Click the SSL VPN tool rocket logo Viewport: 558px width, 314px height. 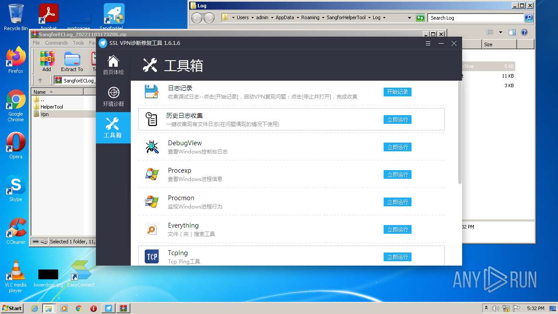[103, 43]
